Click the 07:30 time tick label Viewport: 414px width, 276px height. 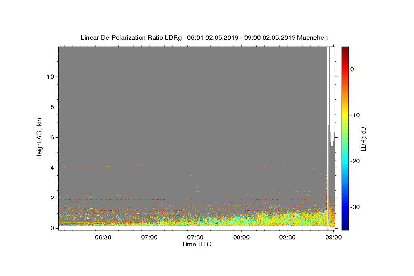tap(195, 238)
